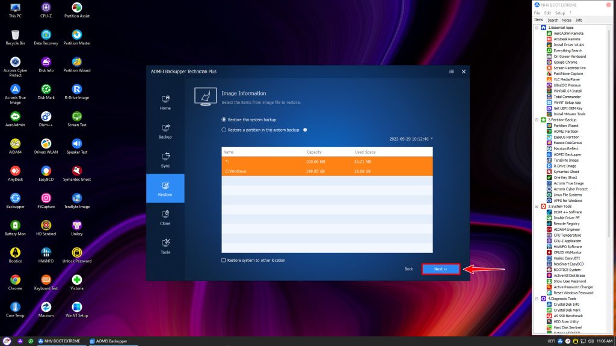
Task: Collapse 2.Partition-Backup tree group
Action: [537, 120]
